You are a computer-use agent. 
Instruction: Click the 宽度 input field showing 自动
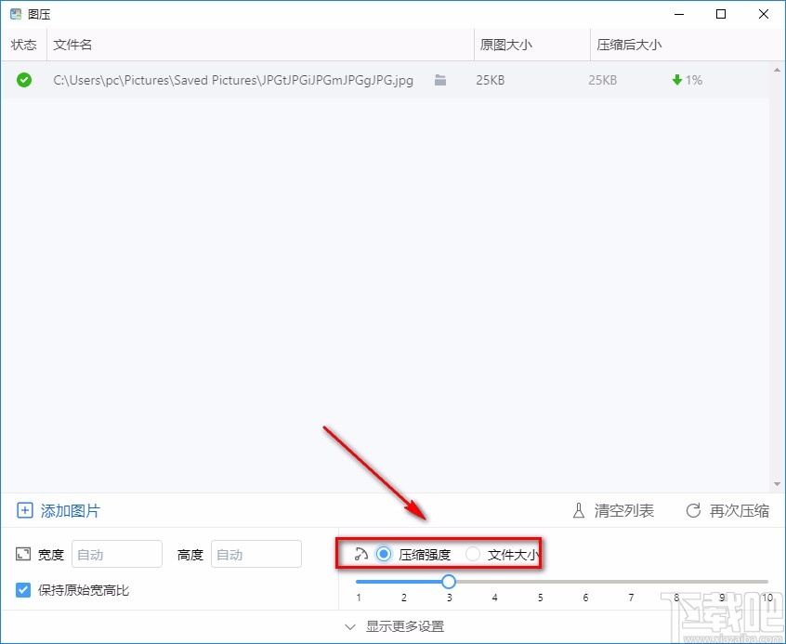click(116, 554)
